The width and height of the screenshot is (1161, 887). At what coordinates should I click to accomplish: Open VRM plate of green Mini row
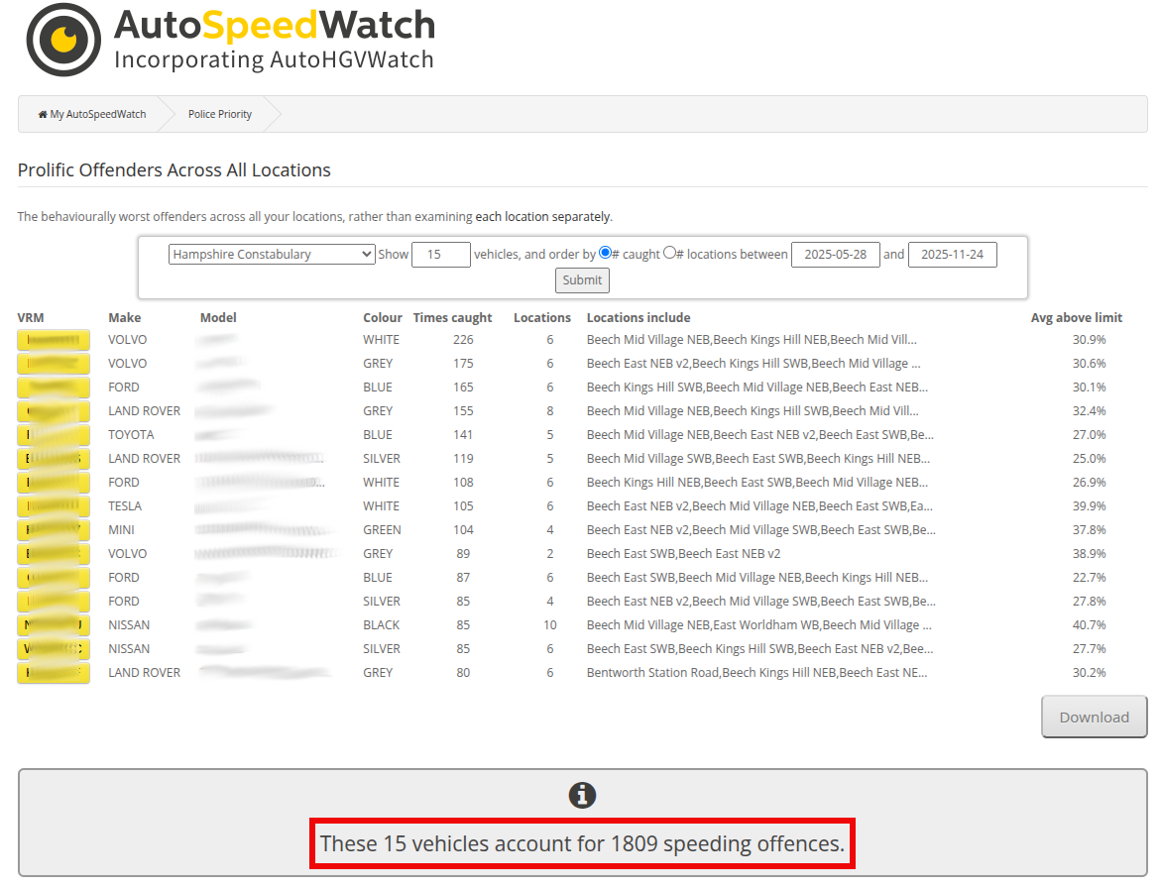(x=54, y=530)
